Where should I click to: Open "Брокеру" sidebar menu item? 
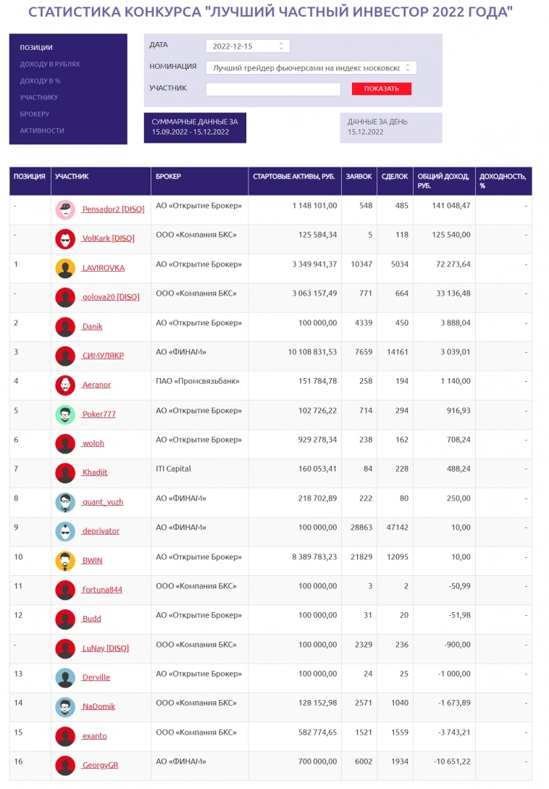(35, 114)
